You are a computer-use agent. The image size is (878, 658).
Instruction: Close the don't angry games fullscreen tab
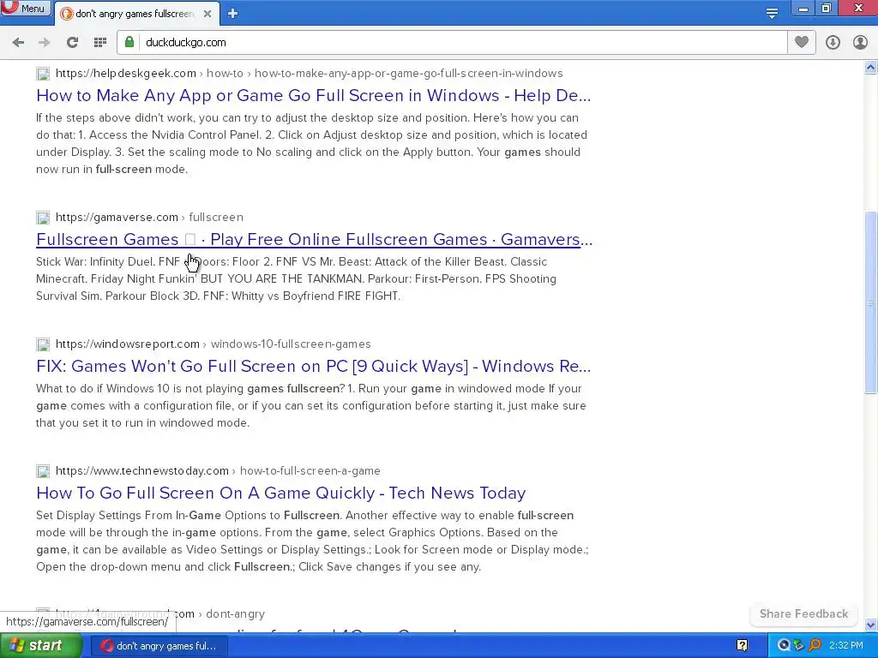207,14
